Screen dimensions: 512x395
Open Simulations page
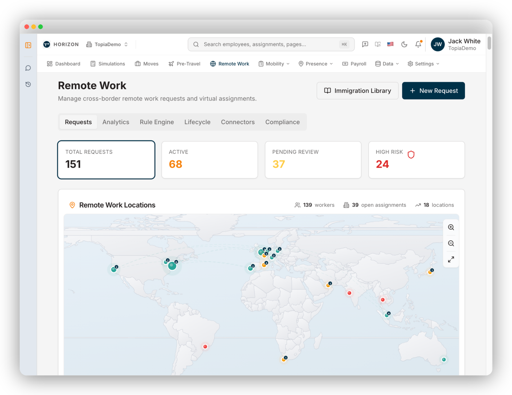108,64
